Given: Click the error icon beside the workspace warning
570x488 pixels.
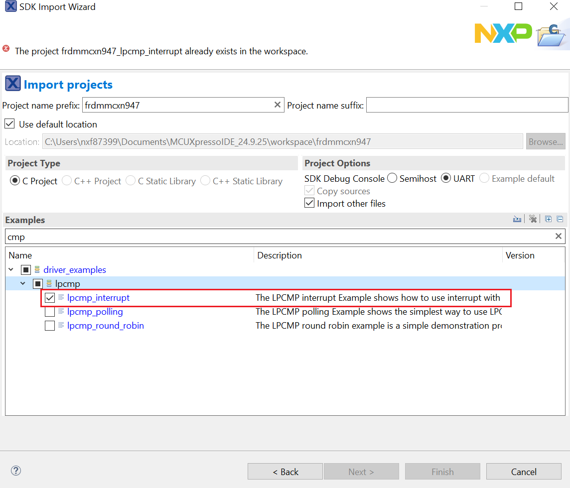Looking at the screenshot, I should 5,48.
